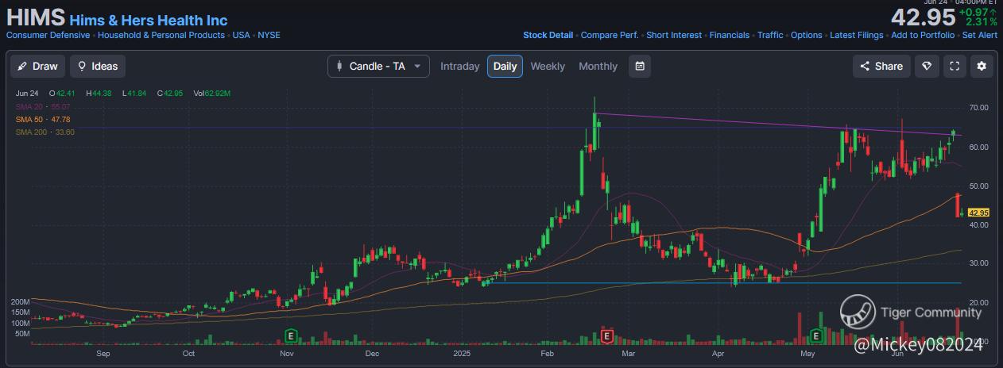Click the SMA 200 indicator label
This screenshot has width=1003, height=368.
coord(45,132)
